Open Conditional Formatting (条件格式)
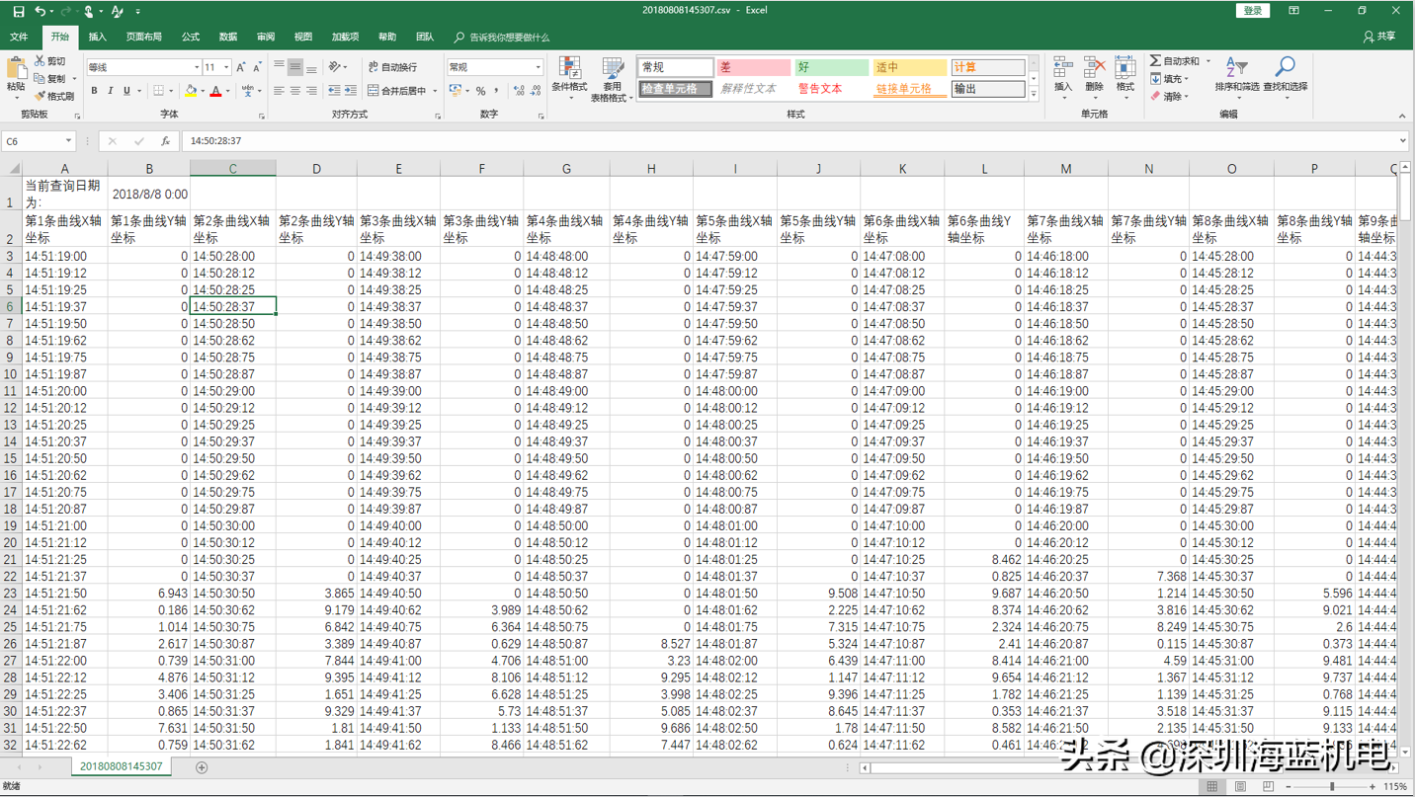The image size is (1415, 797). point(569,79)
